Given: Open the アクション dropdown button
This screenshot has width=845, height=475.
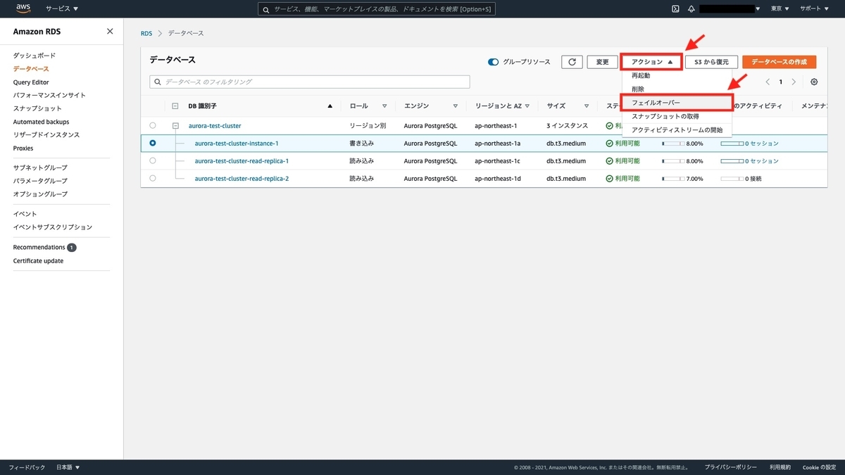Looking at the screenshot, I should coord(651,62).
